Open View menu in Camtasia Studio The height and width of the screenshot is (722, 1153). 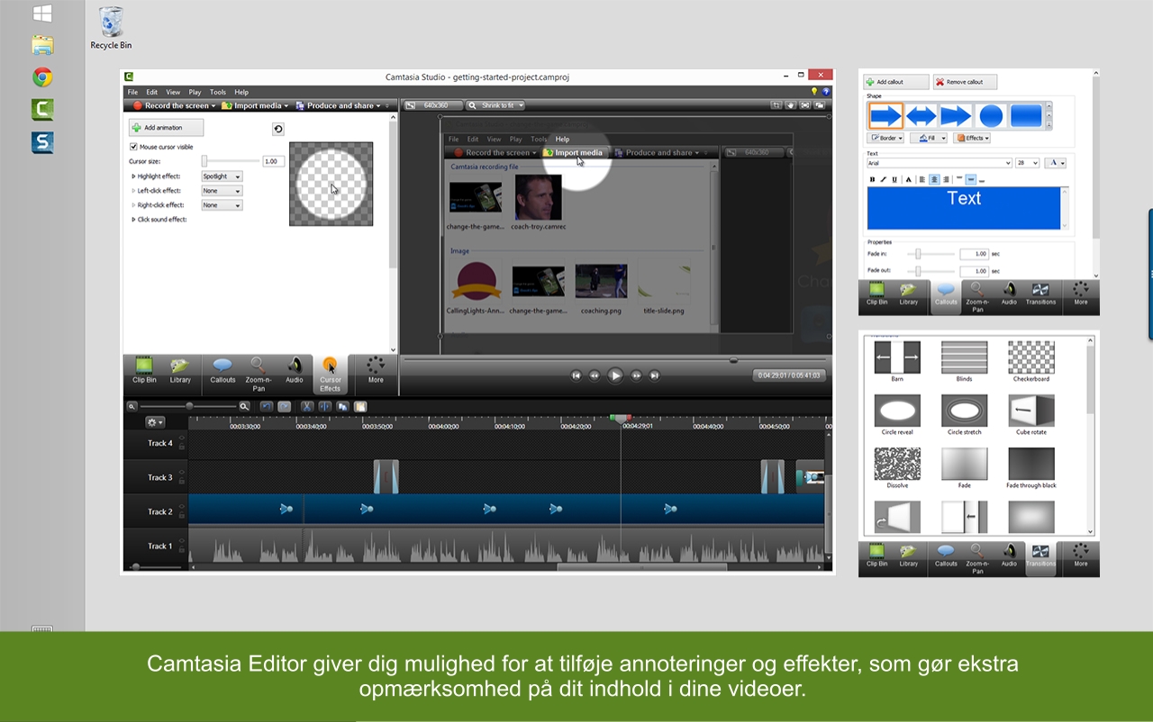[x=173, y=92]
